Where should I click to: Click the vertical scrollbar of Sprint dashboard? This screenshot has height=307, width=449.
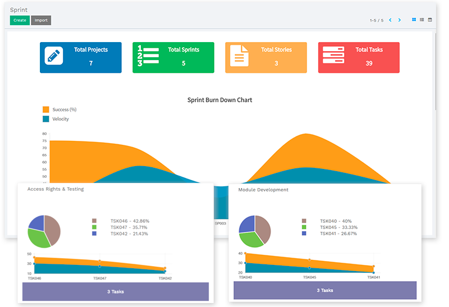coord(436,72)
